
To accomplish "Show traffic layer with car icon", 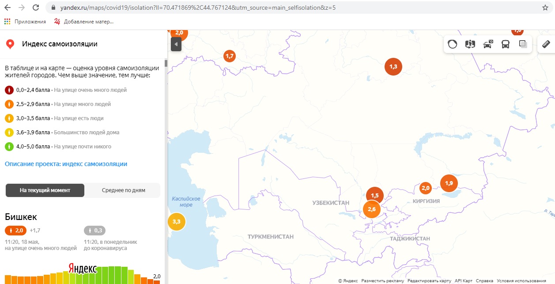I will point(488,44).
